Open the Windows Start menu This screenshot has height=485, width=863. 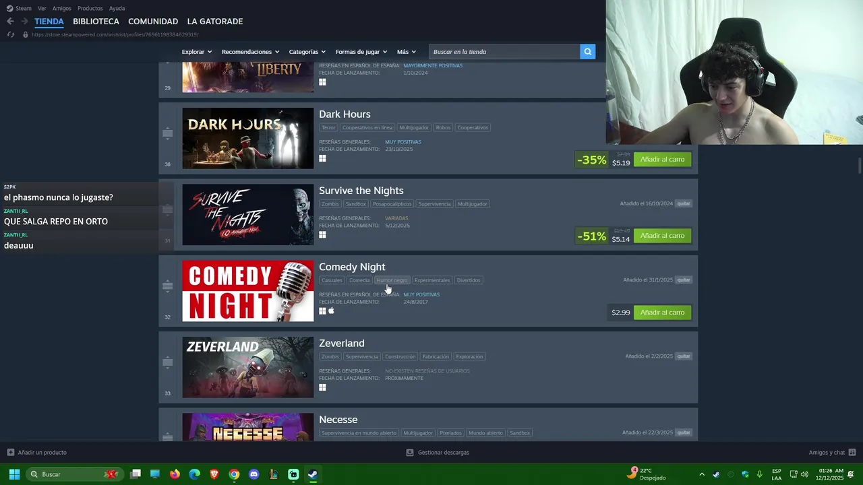tap(14, 474)
